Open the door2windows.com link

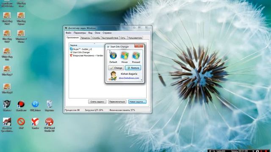click(129, 78)
